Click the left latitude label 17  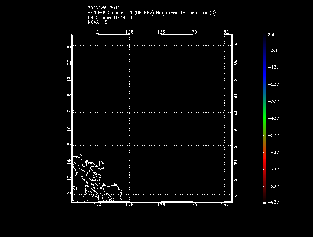point(69,112)
